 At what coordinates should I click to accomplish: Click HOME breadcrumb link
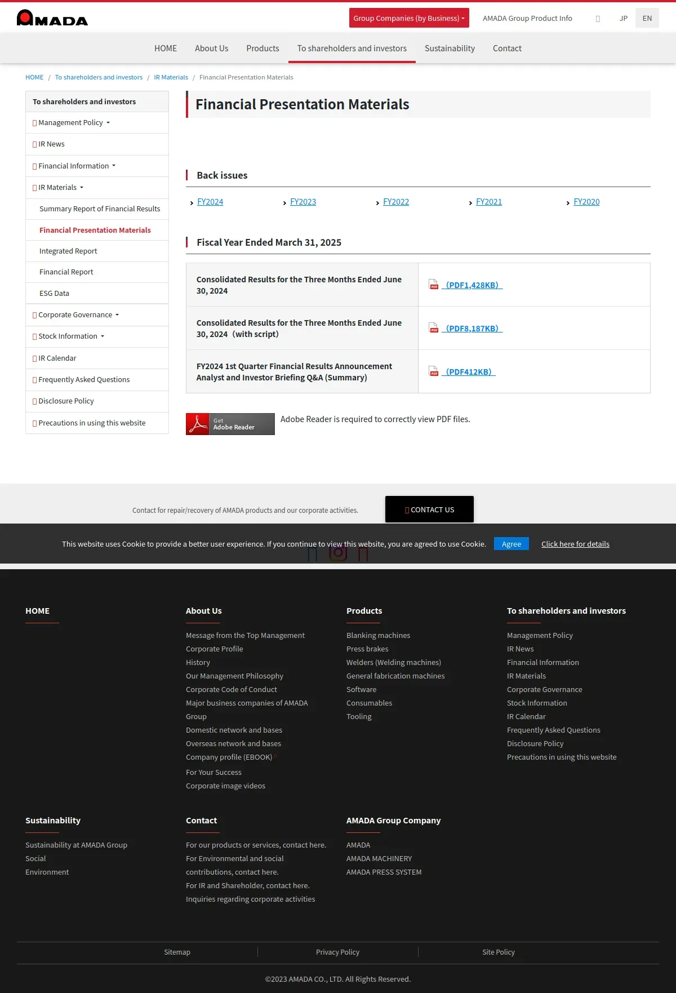coord(34,77)
